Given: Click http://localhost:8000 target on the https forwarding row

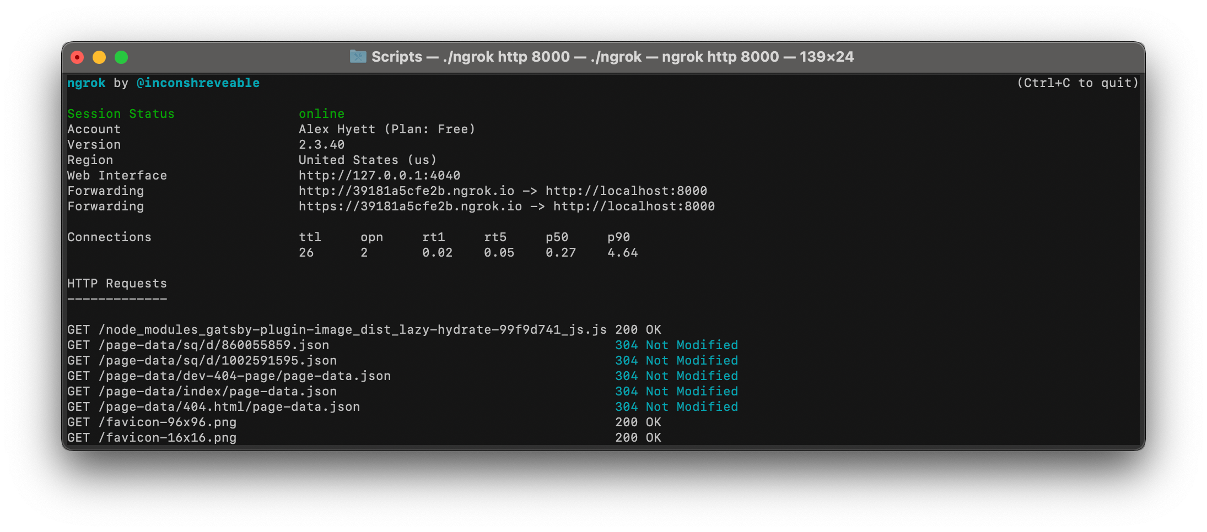Looking at the screenshot, I should click(634, 207).
